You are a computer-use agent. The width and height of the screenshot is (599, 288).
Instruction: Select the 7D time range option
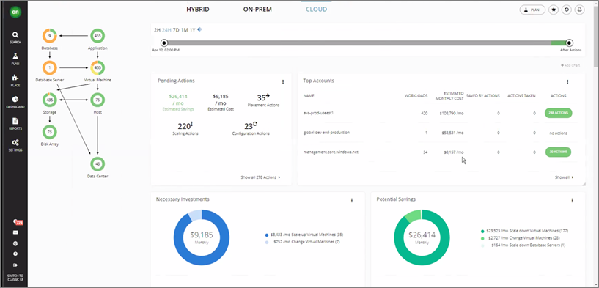(x=176, y=30)
